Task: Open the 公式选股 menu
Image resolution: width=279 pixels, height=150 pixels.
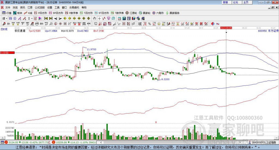Action: 40,8
